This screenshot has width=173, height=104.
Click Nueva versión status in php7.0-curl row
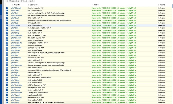tap(114, 18)
